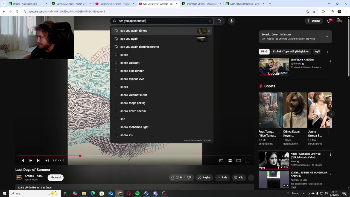Choose suggestion 'seeok bina rehberi'
The height and width of the screenshot is (197, 350).
click(x=161, y=71)
